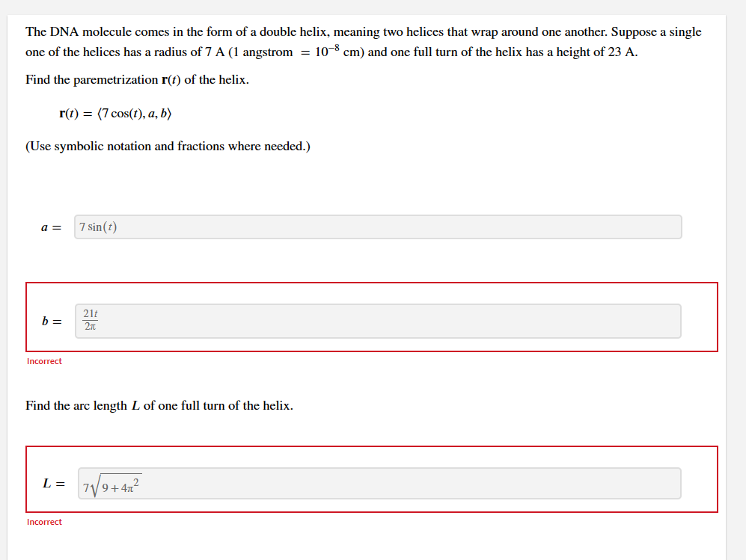Click the b = label beside its field
This screenshot has height=560, width=746.
(50, 321)
